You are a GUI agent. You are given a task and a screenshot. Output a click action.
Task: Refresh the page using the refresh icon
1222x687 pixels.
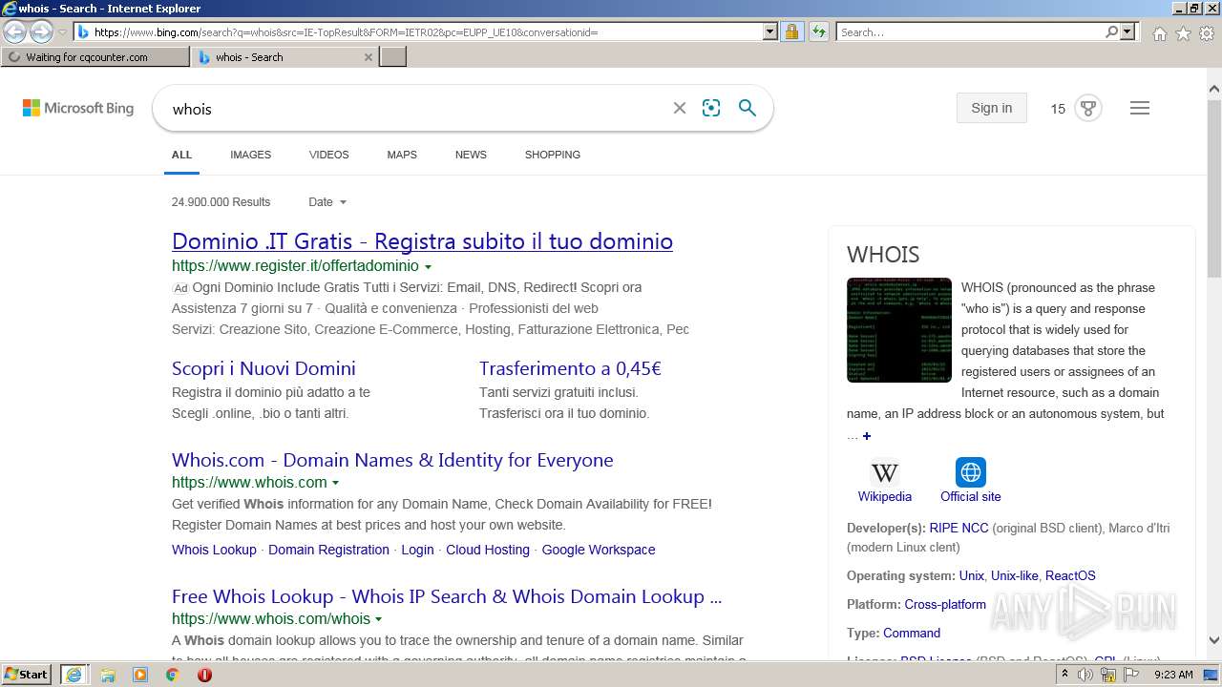818,31
